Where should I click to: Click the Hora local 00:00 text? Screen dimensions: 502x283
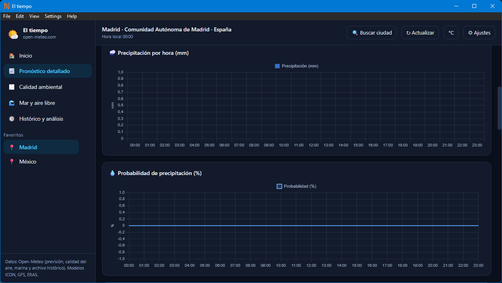point(117,37)
